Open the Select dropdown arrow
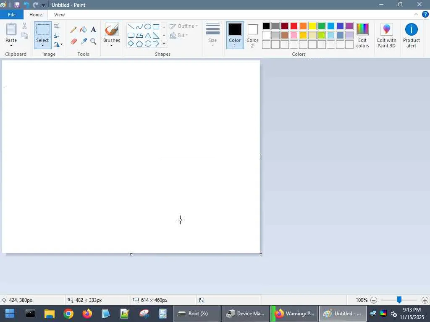 tap(42, 46)
